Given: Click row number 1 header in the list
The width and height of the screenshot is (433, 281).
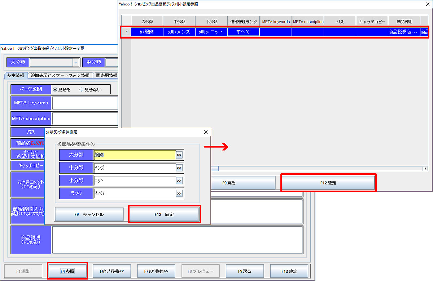Looking at the screenshot, I should pyautogui.click(x=126, y=32).
